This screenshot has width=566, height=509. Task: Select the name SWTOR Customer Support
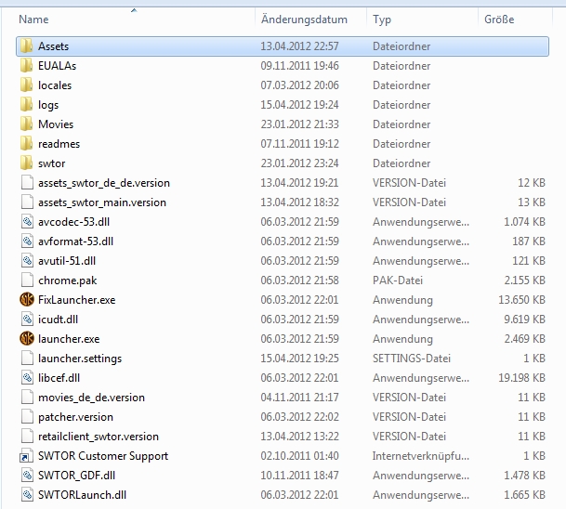pos(103,456)
